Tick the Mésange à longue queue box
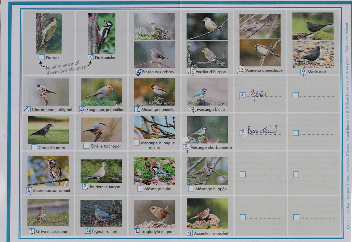 tap(137, 142)
